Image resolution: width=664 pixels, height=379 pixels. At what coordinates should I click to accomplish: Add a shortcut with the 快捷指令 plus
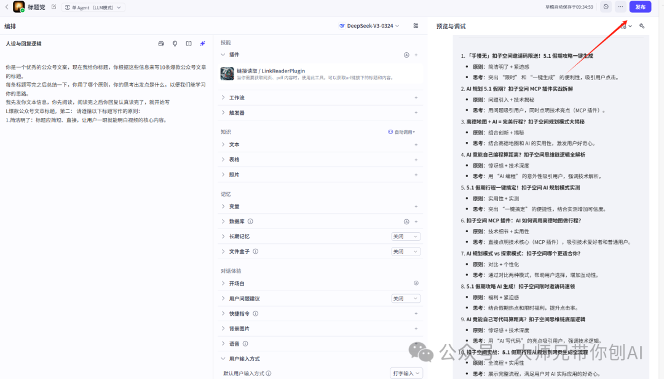point(416,313)
